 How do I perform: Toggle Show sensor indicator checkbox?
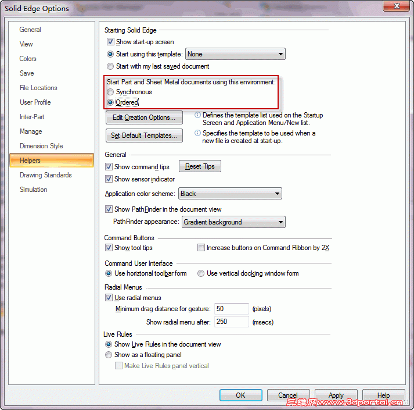click(x=109, y=179)
